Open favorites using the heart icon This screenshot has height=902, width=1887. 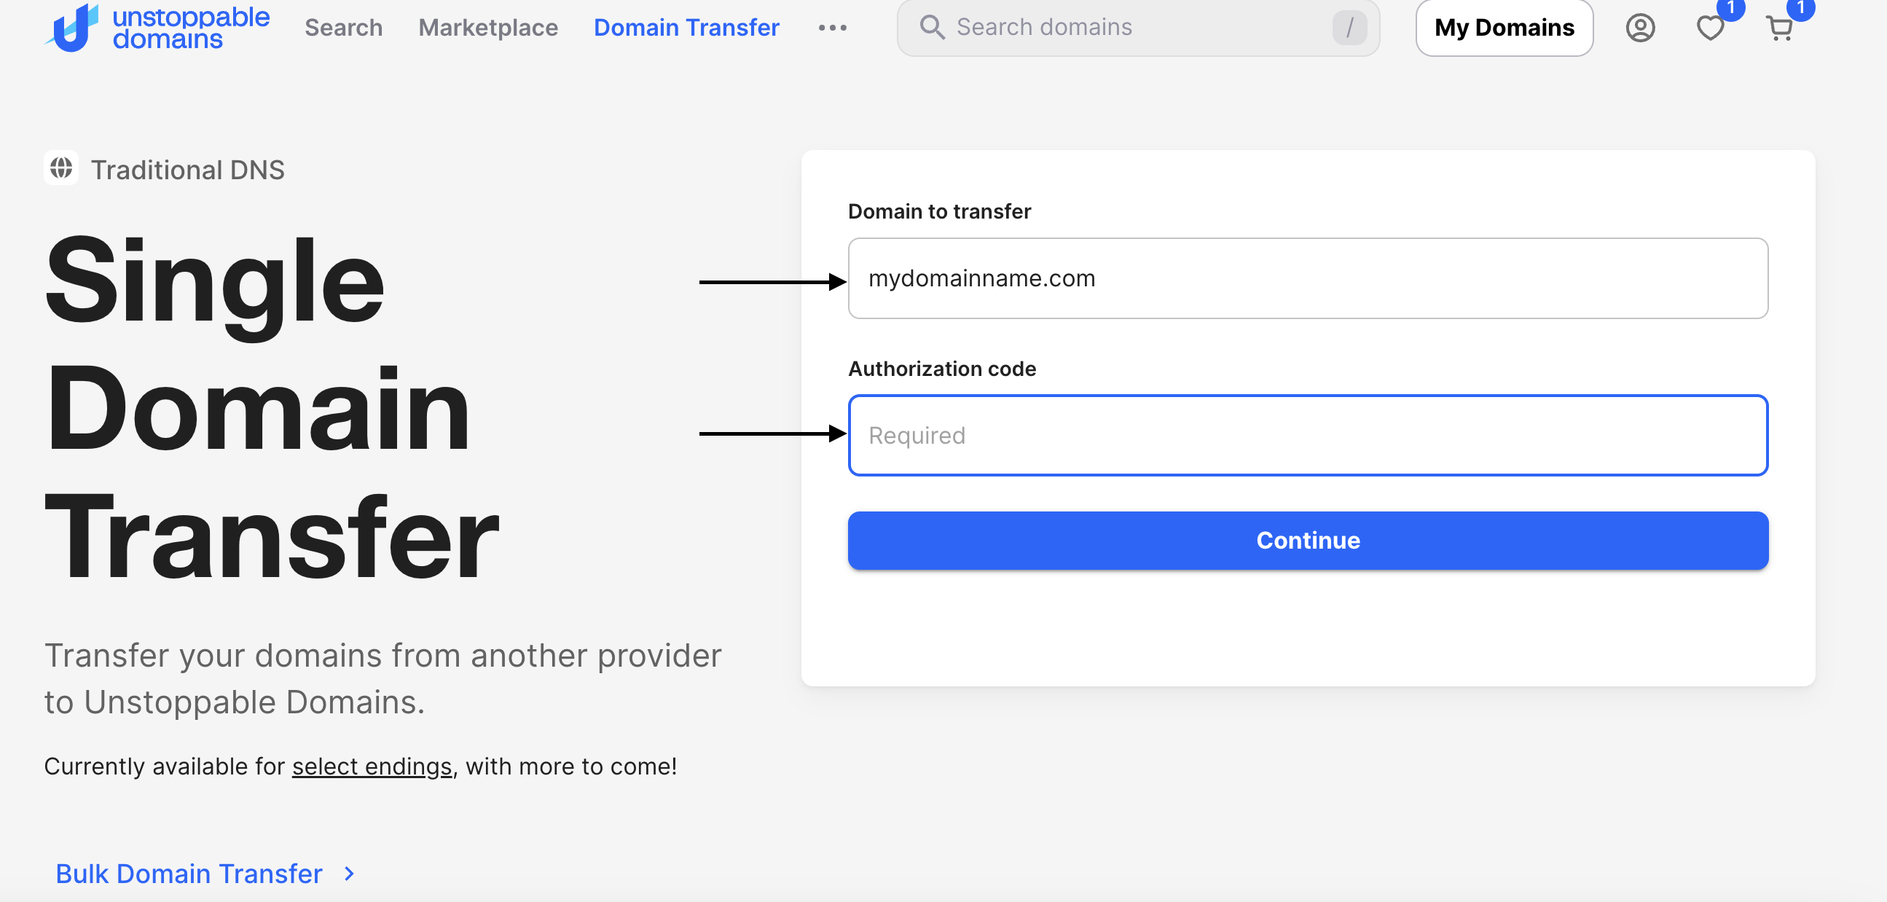coord(1711,28)
